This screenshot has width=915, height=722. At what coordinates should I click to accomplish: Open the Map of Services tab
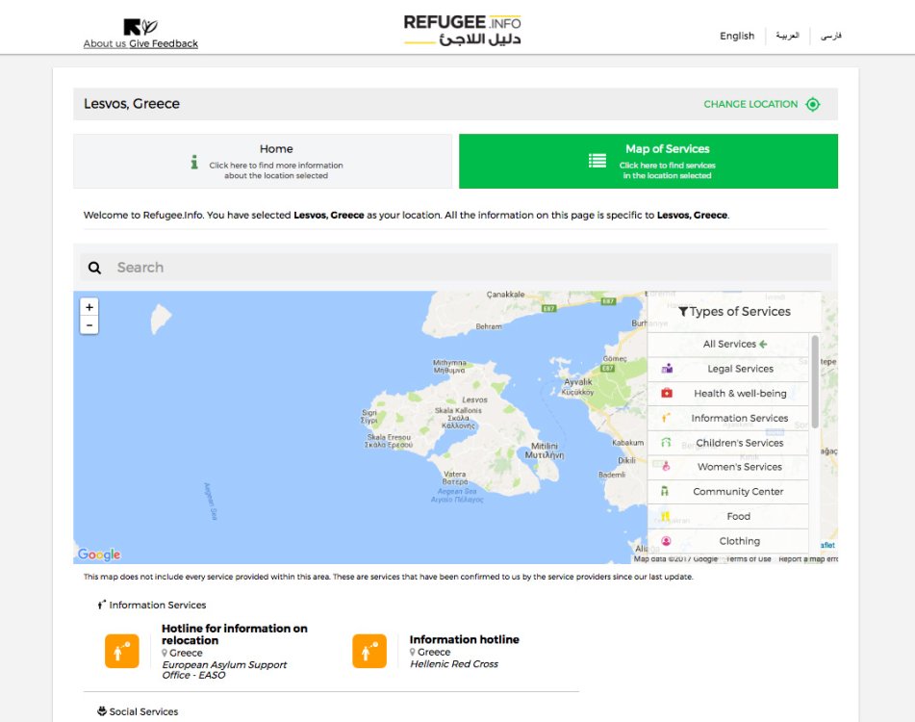click(648, 161)
